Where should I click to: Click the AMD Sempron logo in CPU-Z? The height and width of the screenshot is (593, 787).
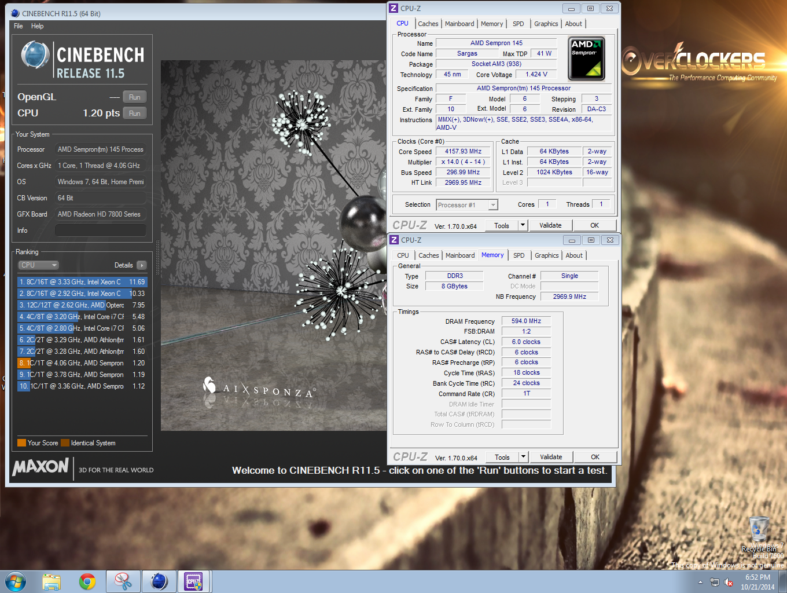click(586, 58)
